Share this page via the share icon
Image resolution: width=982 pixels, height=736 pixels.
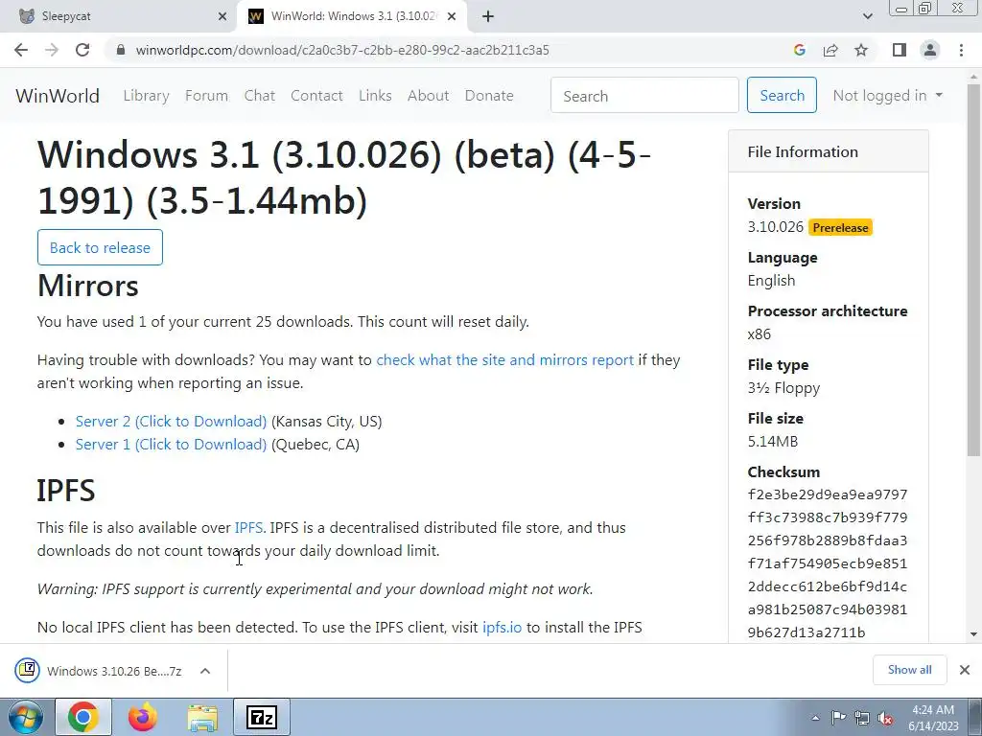point(830,50)
